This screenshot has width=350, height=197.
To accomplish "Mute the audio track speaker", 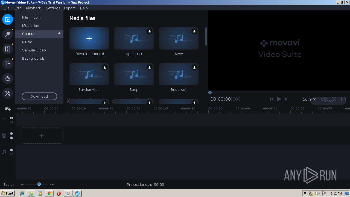I will (x=11, y=150).
